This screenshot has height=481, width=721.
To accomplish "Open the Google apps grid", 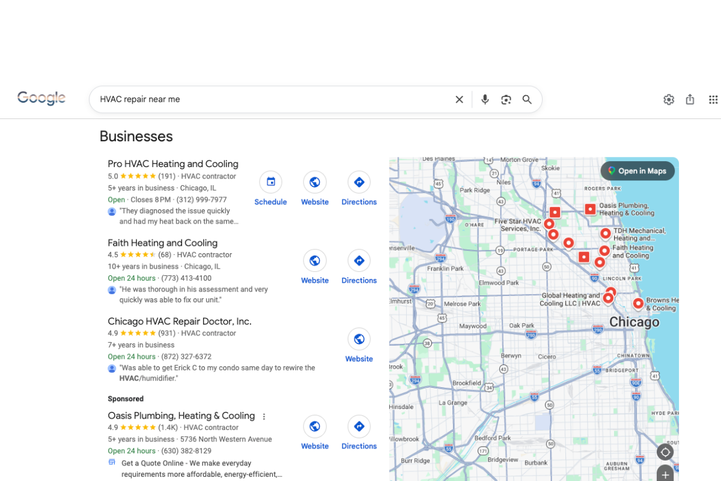I will click(x=713, y=100).
